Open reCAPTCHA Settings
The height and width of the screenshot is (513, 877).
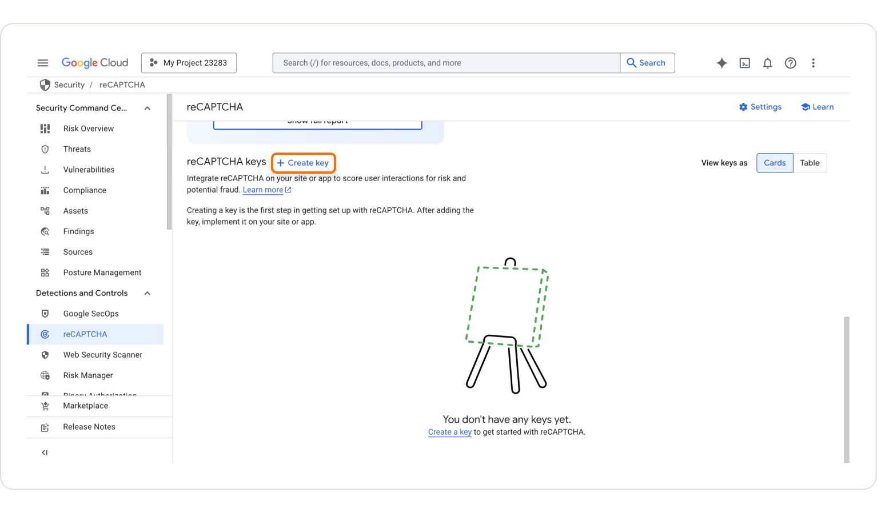point(760,107)
